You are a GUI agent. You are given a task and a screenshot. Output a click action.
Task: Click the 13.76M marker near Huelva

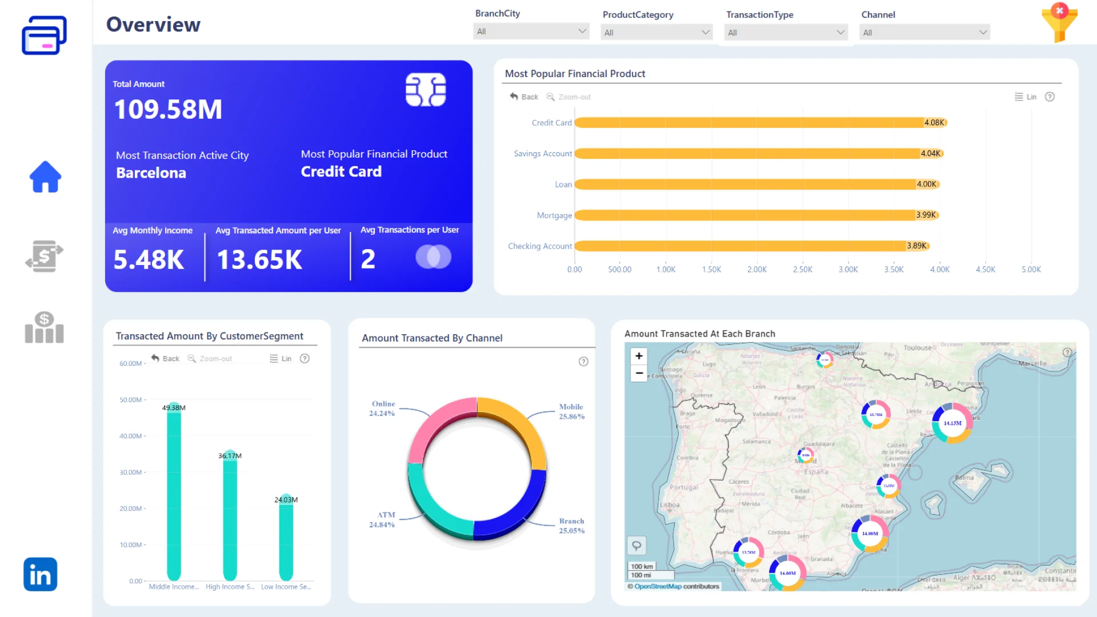coord(748,552)
